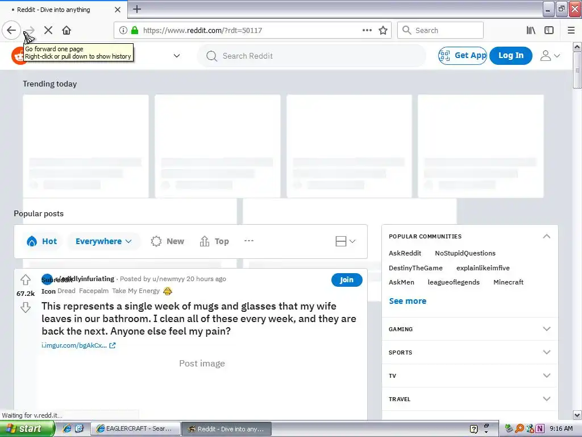Image resolution: width=582 pixels, height=437 pixels.
Task: Open the DestinyTheGame community link
Action: click(x=415, y=268)
